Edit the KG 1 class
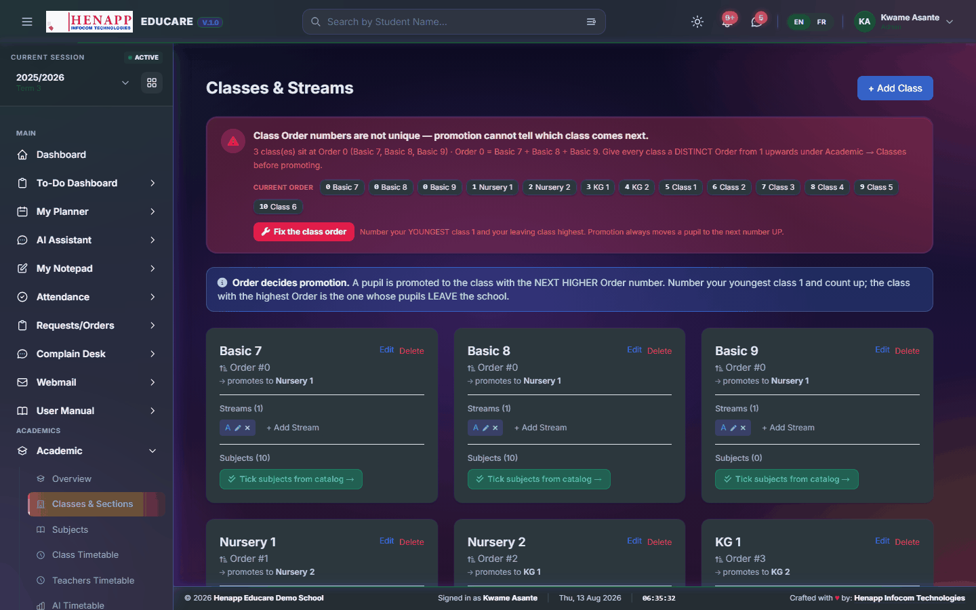This screenshot has height=610, width=976. coord(882,541)
